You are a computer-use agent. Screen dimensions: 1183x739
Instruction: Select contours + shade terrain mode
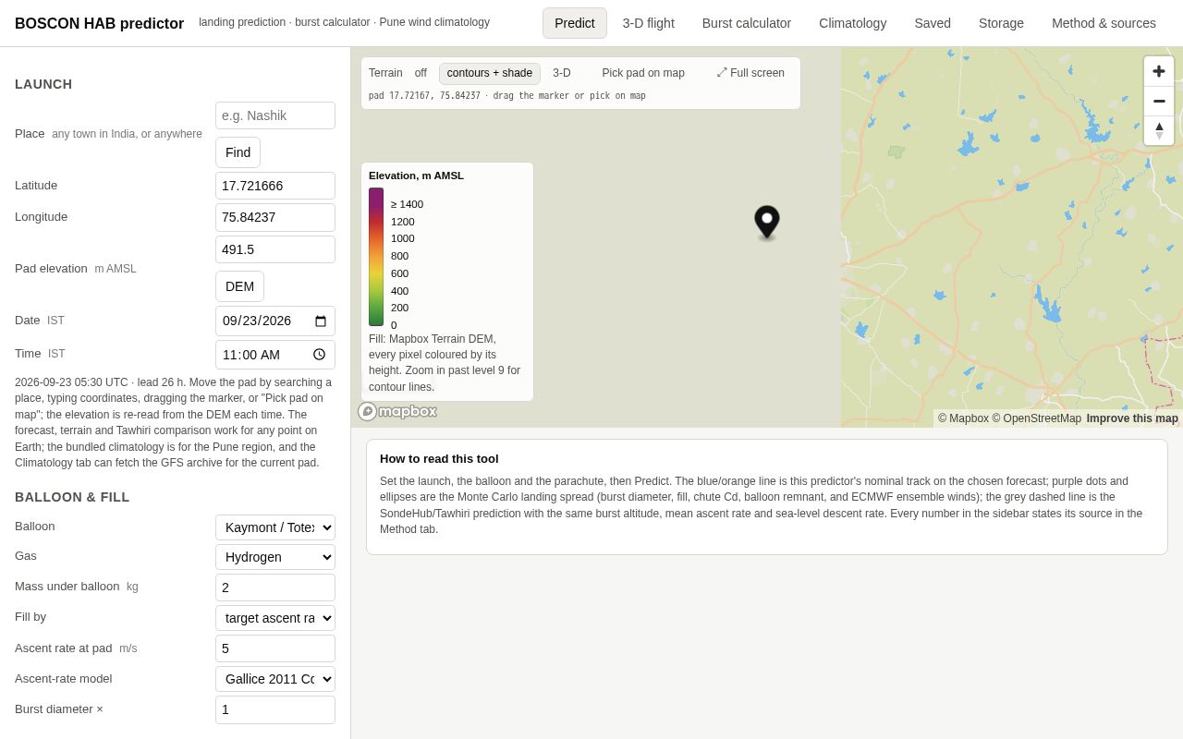point(490,73)
